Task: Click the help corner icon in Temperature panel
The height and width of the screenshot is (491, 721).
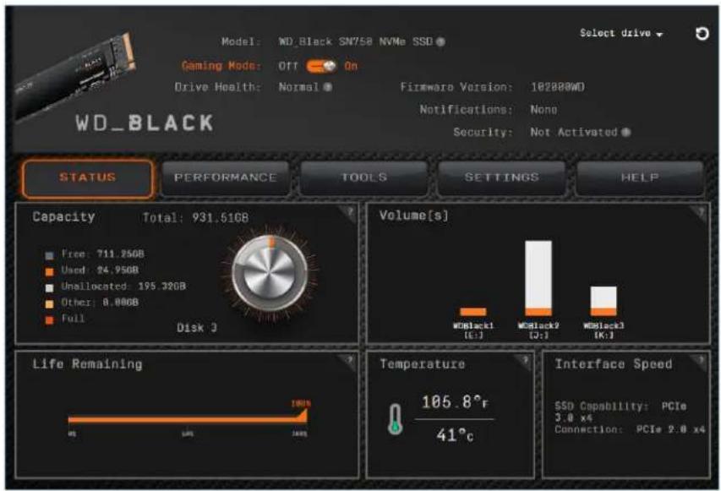Action: pos(525,361)
